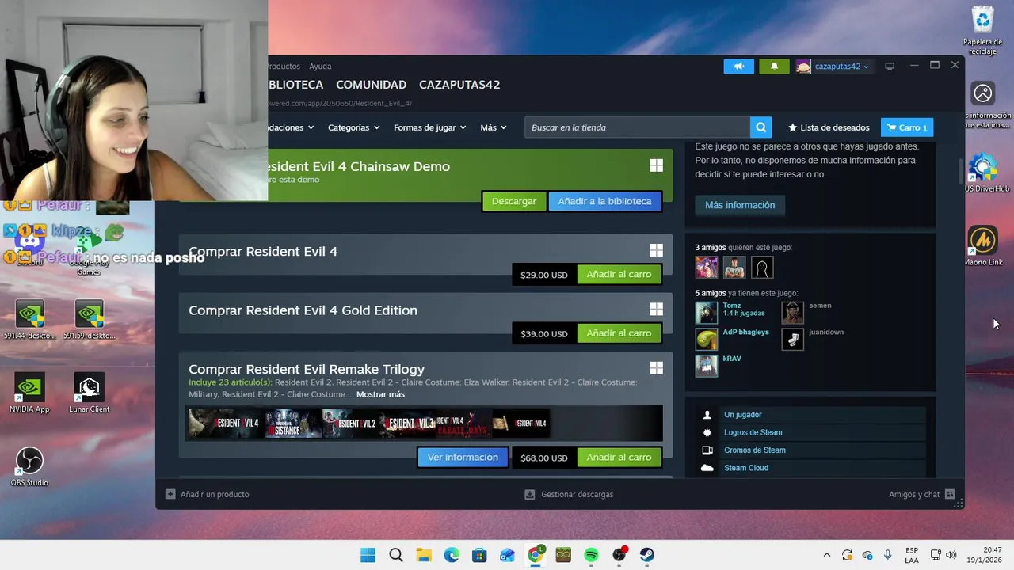Click the plus icon for Añadir un producto
Viewport: 1014px width, 570px height.
click(x=170, y=494)
